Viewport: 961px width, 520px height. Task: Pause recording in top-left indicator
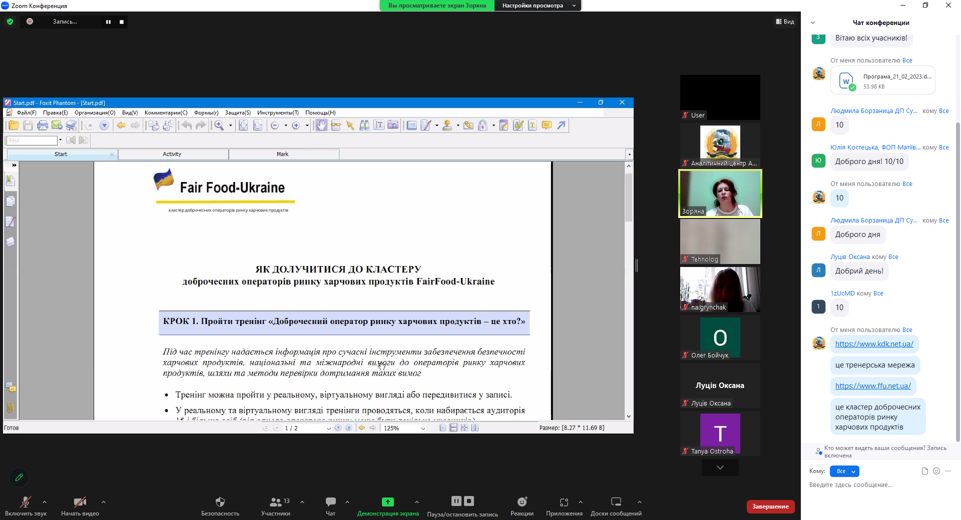[108, 22]
